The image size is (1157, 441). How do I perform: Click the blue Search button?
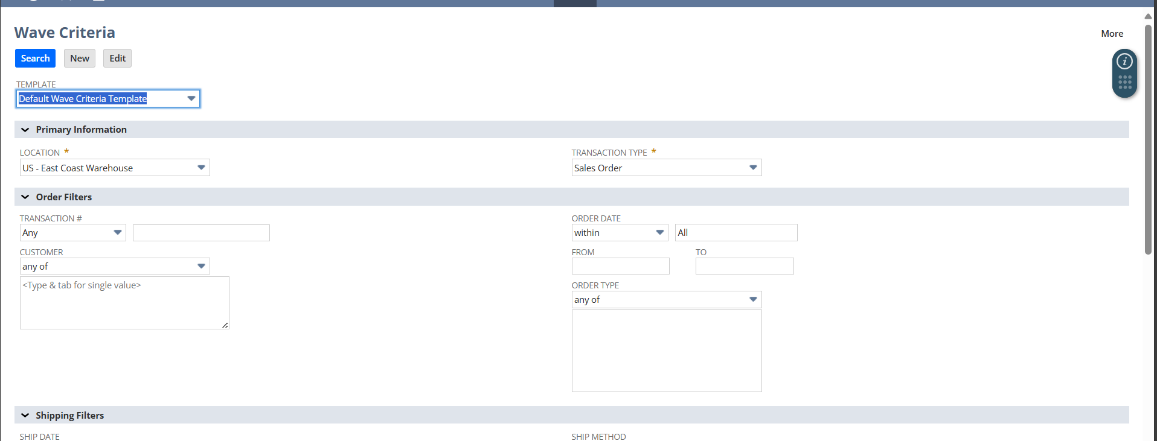point(35,59)
